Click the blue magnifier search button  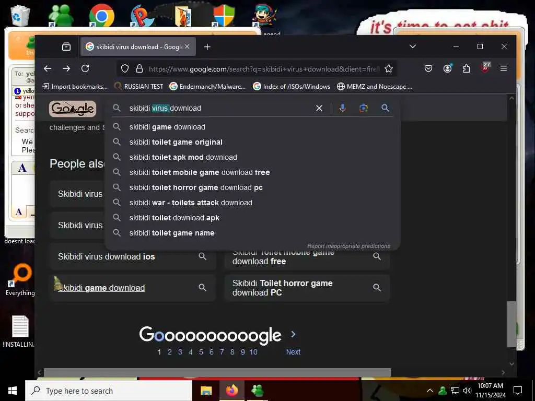pyautogui.click(x=385, y=108)
